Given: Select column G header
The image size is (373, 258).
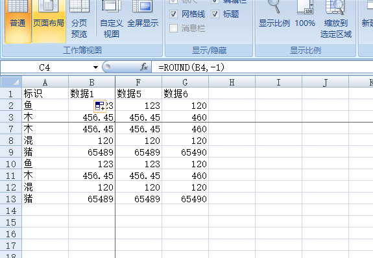Looking at the screenshot, I should tap(185, 82).
